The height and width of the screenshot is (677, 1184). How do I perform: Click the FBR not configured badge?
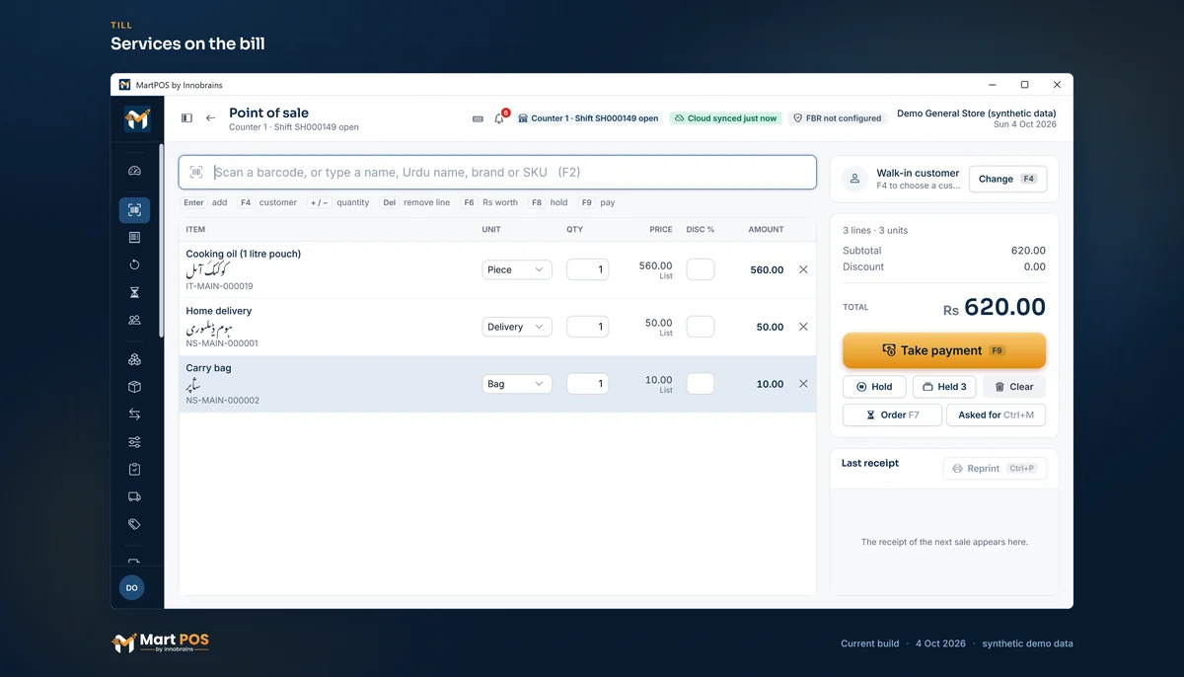click(838, 118)
